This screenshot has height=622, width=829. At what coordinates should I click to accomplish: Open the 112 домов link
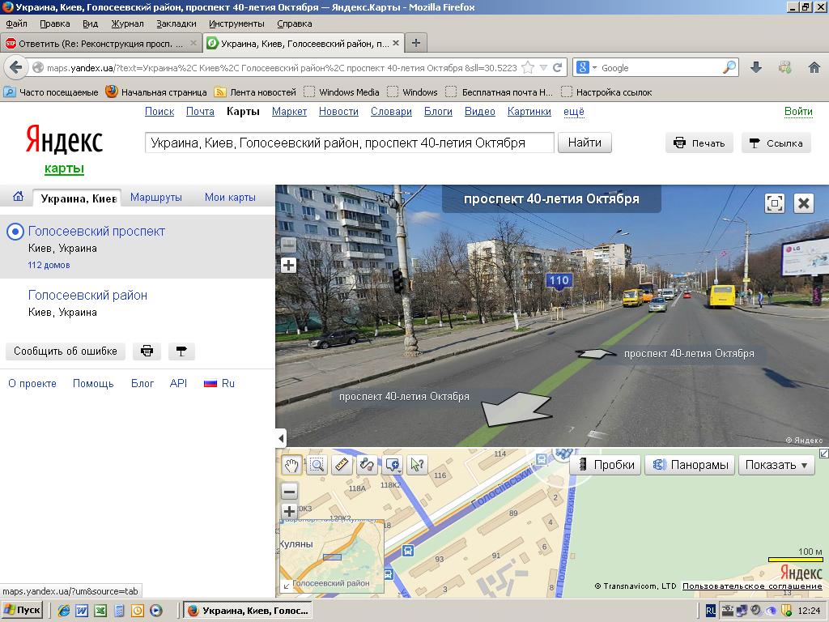(x=49, y=265)
